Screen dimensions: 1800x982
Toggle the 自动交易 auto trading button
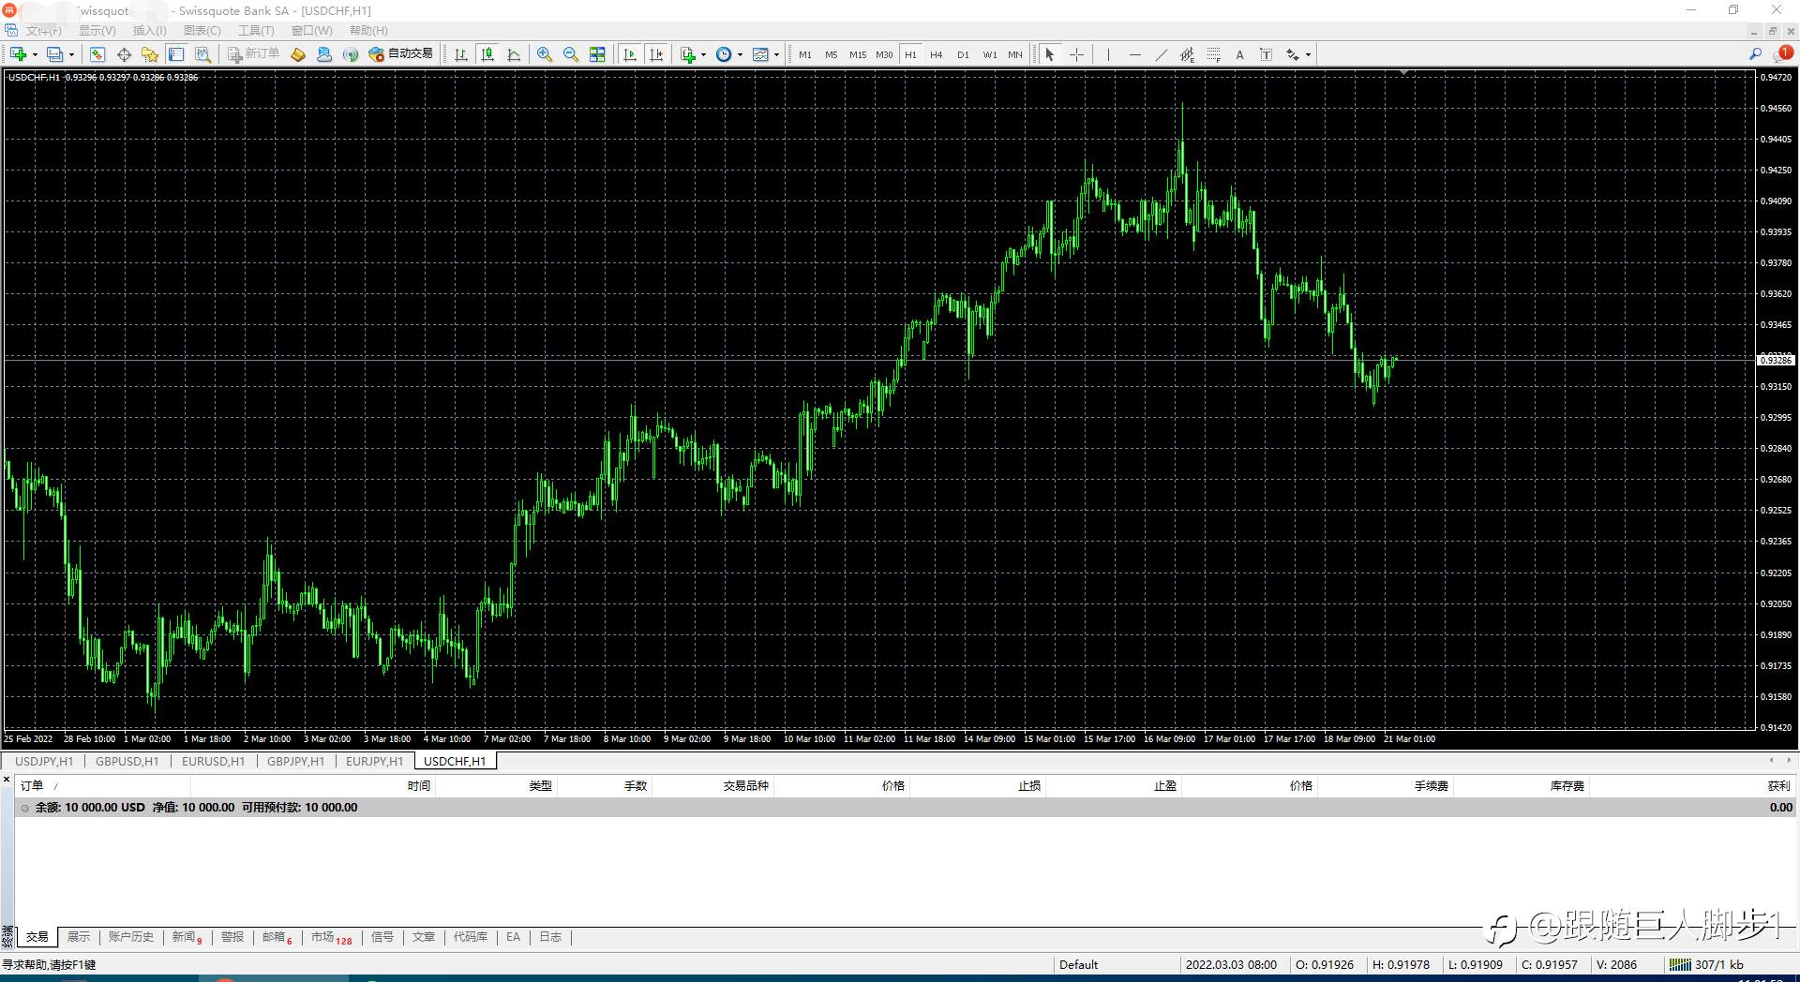401,54
